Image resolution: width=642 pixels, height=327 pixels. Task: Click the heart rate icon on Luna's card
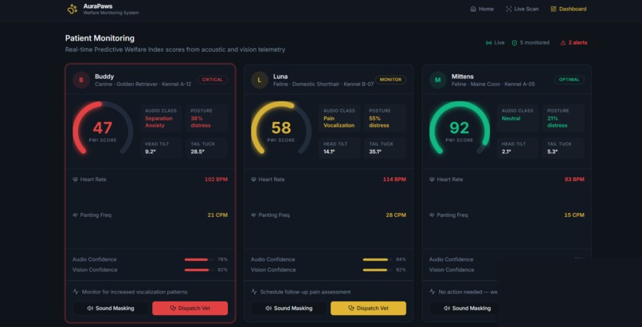(x=253, y=179)
